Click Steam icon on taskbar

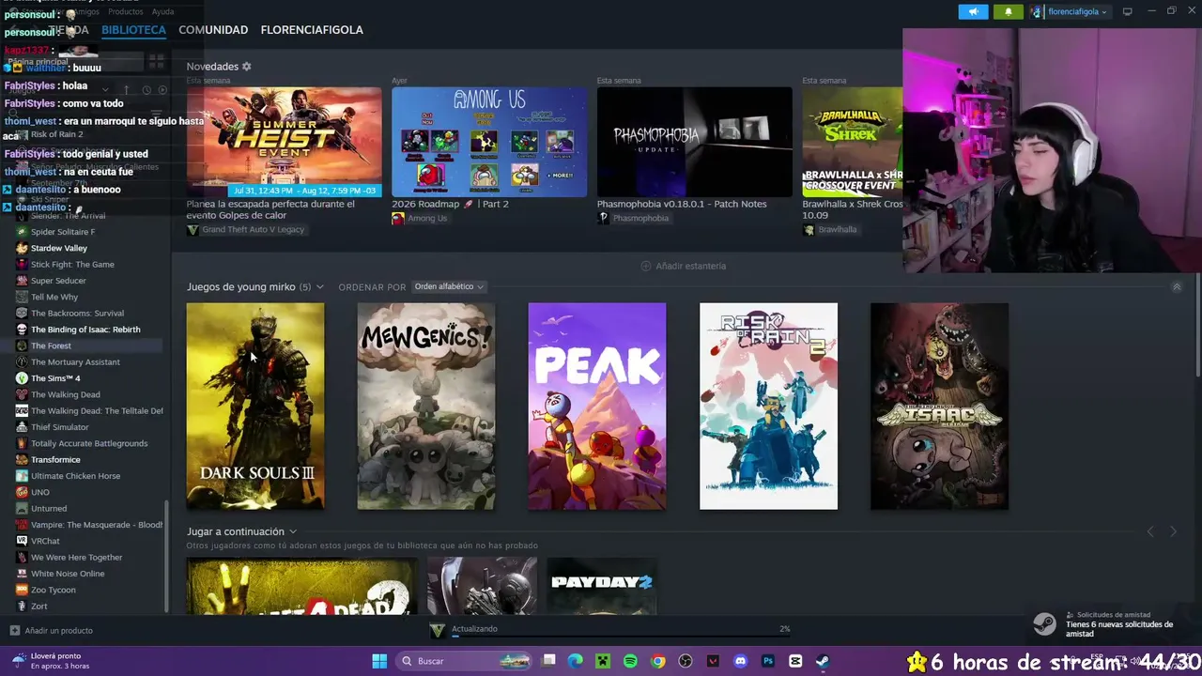823,661
